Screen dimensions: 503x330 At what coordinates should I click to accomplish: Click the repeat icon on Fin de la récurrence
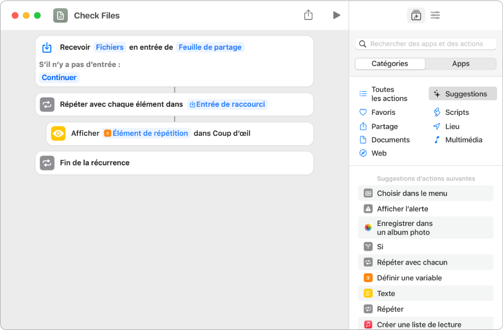(47, 163)
